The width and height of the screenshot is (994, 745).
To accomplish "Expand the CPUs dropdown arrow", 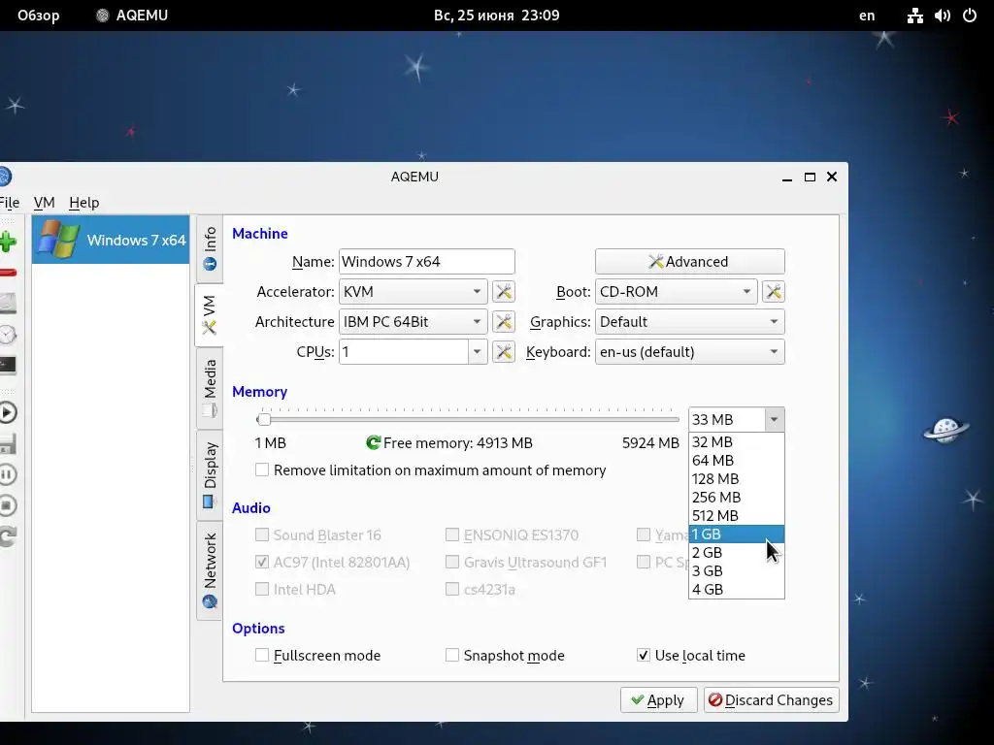I will (x=478, y=351).
